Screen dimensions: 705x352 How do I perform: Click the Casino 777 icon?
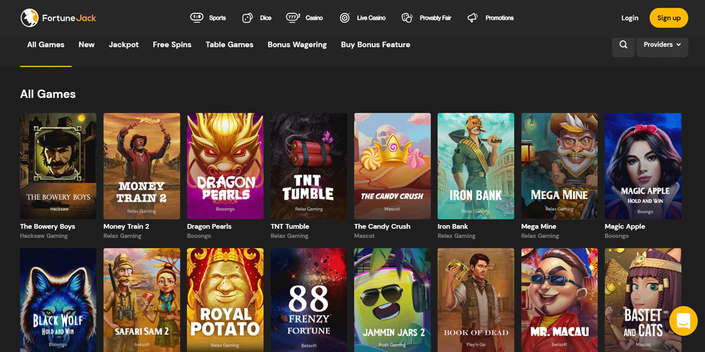(293, 18)
